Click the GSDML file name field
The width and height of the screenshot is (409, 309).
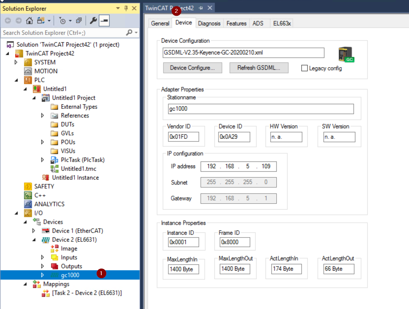click(x=243, y=53)
